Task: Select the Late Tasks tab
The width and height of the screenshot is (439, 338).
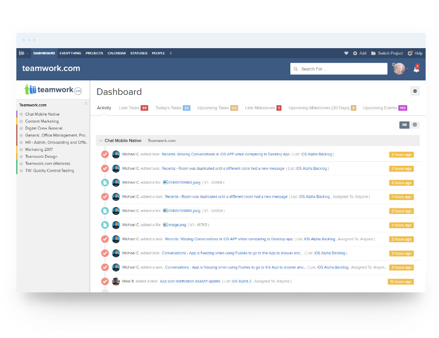Action: 134,108
